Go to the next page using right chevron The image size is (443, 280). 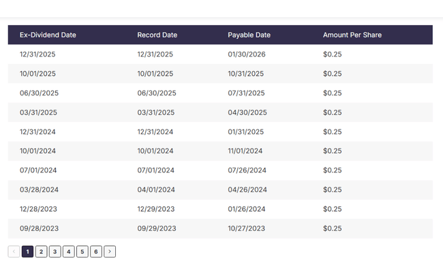click(x=110, y=251)
